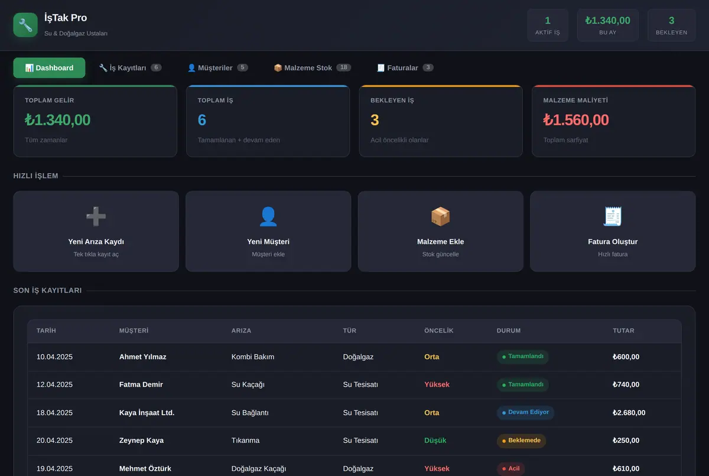Image resolution: width=709 pixels, height=476 pixels.
Task: Click the Devam Ediyor status badge
Action: 525,412
